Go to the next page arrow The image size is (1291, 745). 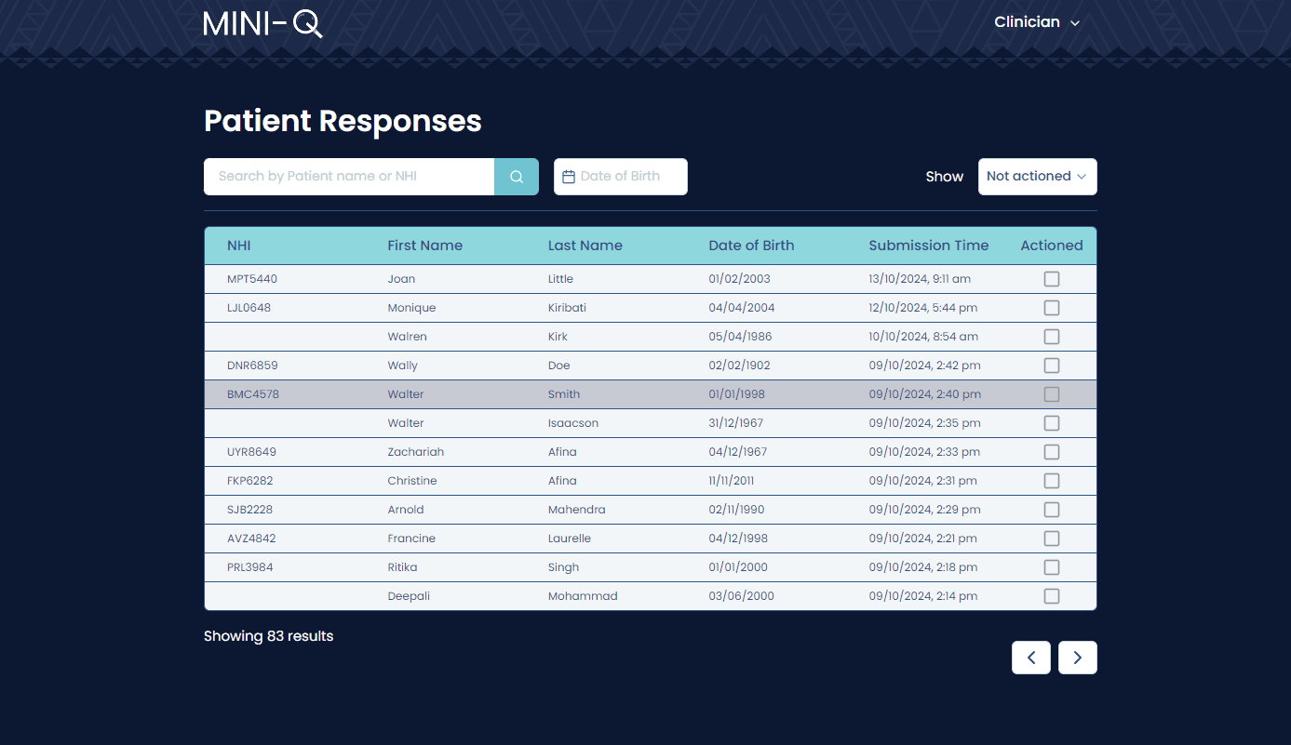coord(1077,658)
